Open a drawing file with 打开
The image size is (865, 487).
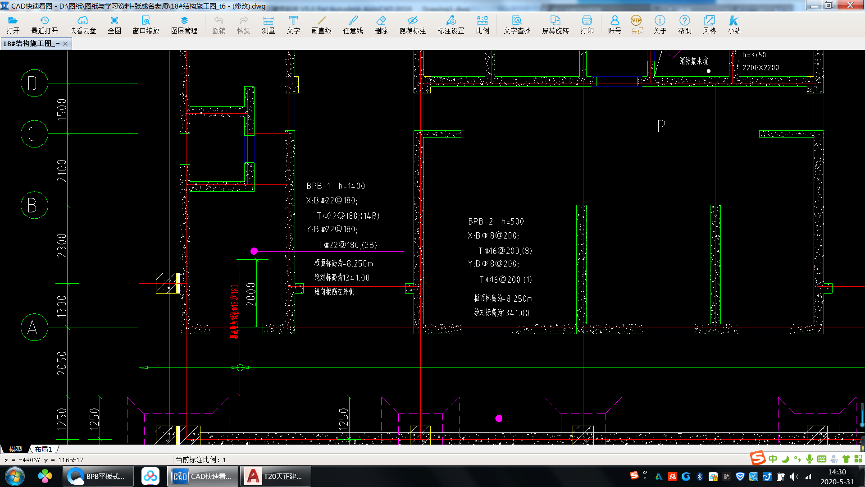pos(13,25)
